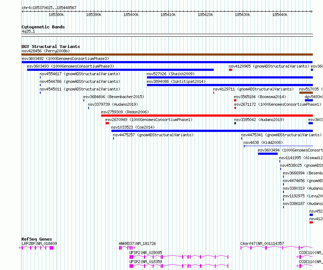The height and width of the screenshot is (270, 323).
Task: Open gene UFSP2|NM_018359 label
Action: click(x=146, y=262)
